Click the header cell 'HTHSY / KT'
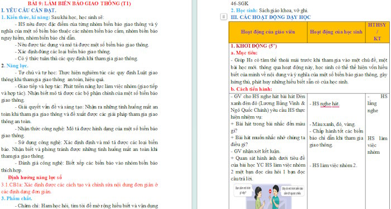The width and height of the screenshot is (391, 209). (x=377, y=32)
